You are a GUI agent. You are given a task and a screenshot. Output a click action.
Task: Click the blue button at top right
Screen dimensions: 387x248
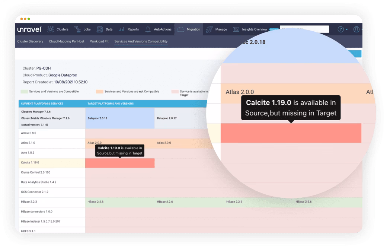[x=355, y=54]
